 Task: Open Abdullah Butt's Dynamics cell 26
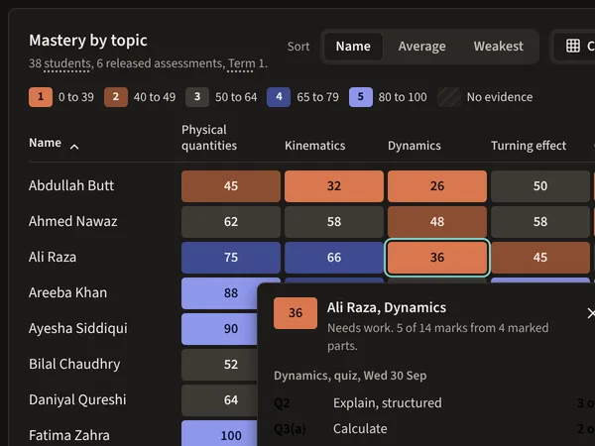tap(437, 186)
